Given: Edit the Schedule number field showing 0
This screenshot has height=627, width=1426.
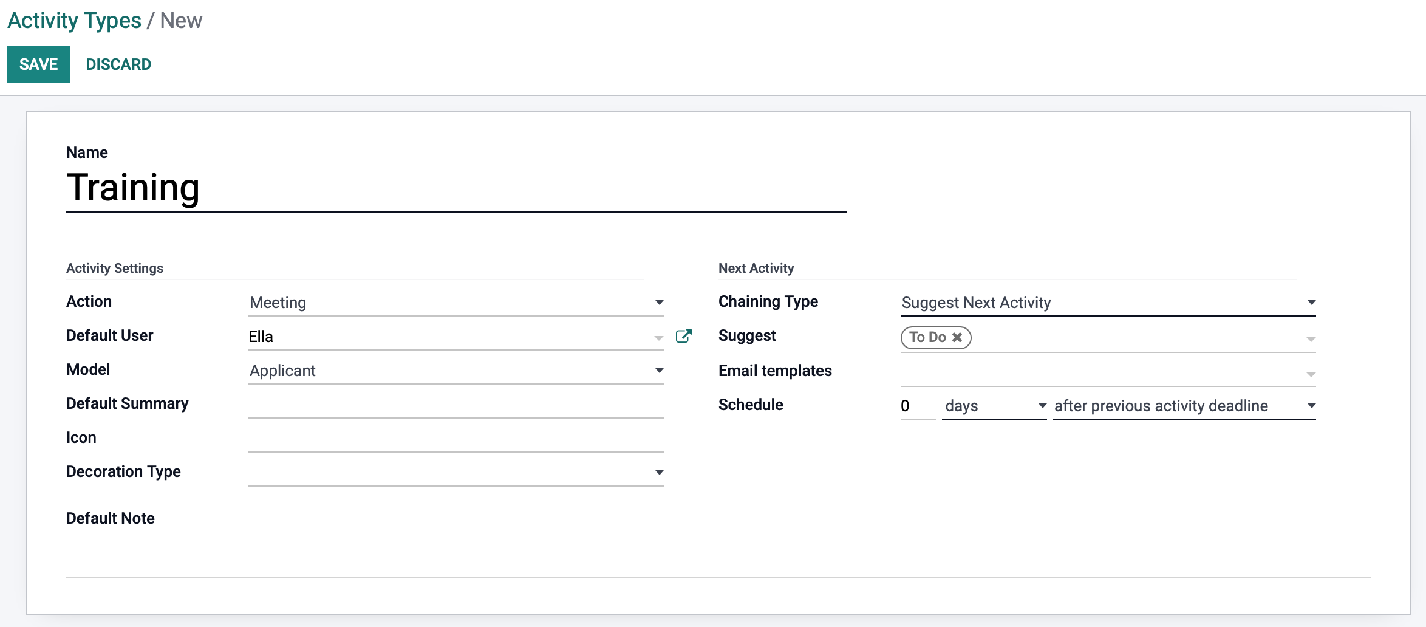Looking at the screenshot, I should [x=918, y=406].
